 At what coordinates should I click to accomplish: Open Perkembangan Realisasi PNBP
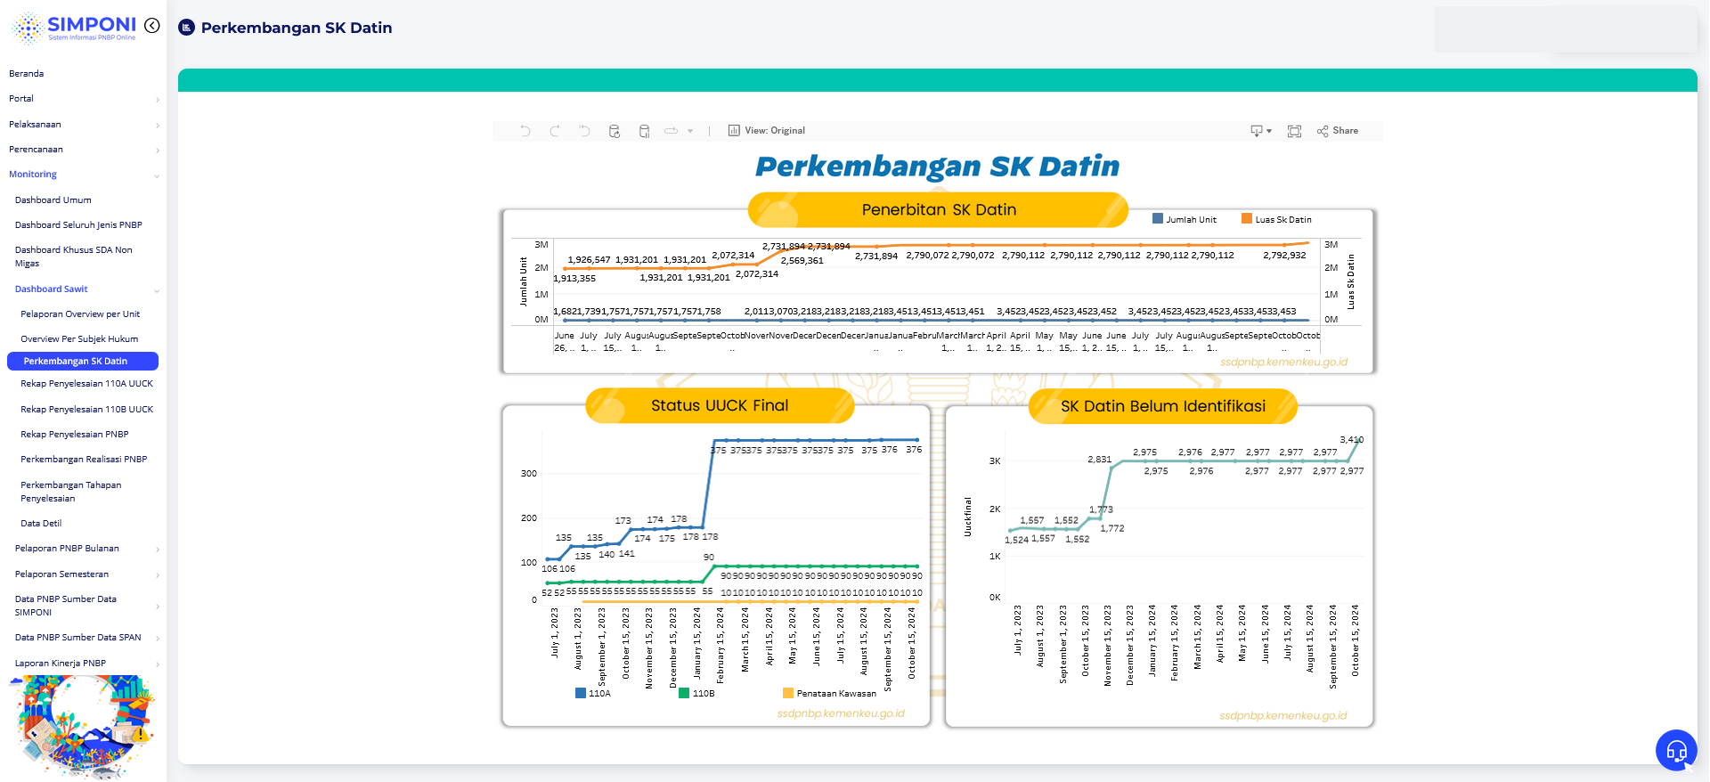click(x=84, y=460)
